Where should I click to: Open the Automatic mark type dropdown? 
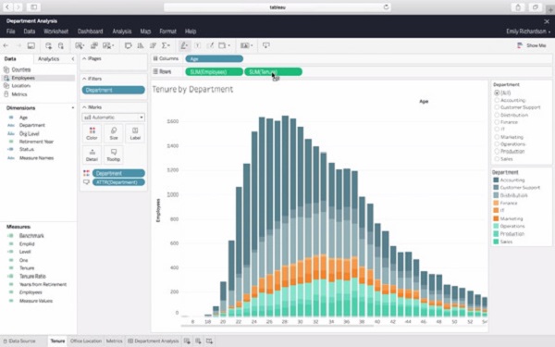113,118
